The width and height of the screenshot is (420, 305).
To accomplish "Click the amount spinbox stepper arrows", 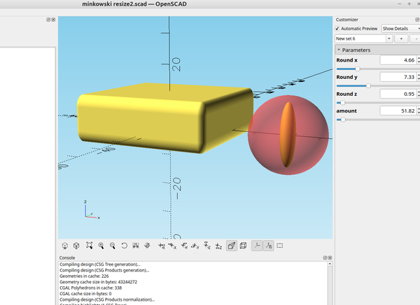I will pos(419,111).
